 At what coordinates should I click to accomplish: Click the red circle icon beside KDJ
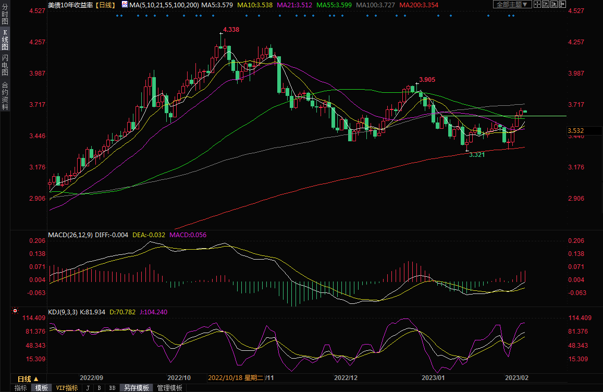[x=15, y=311]
